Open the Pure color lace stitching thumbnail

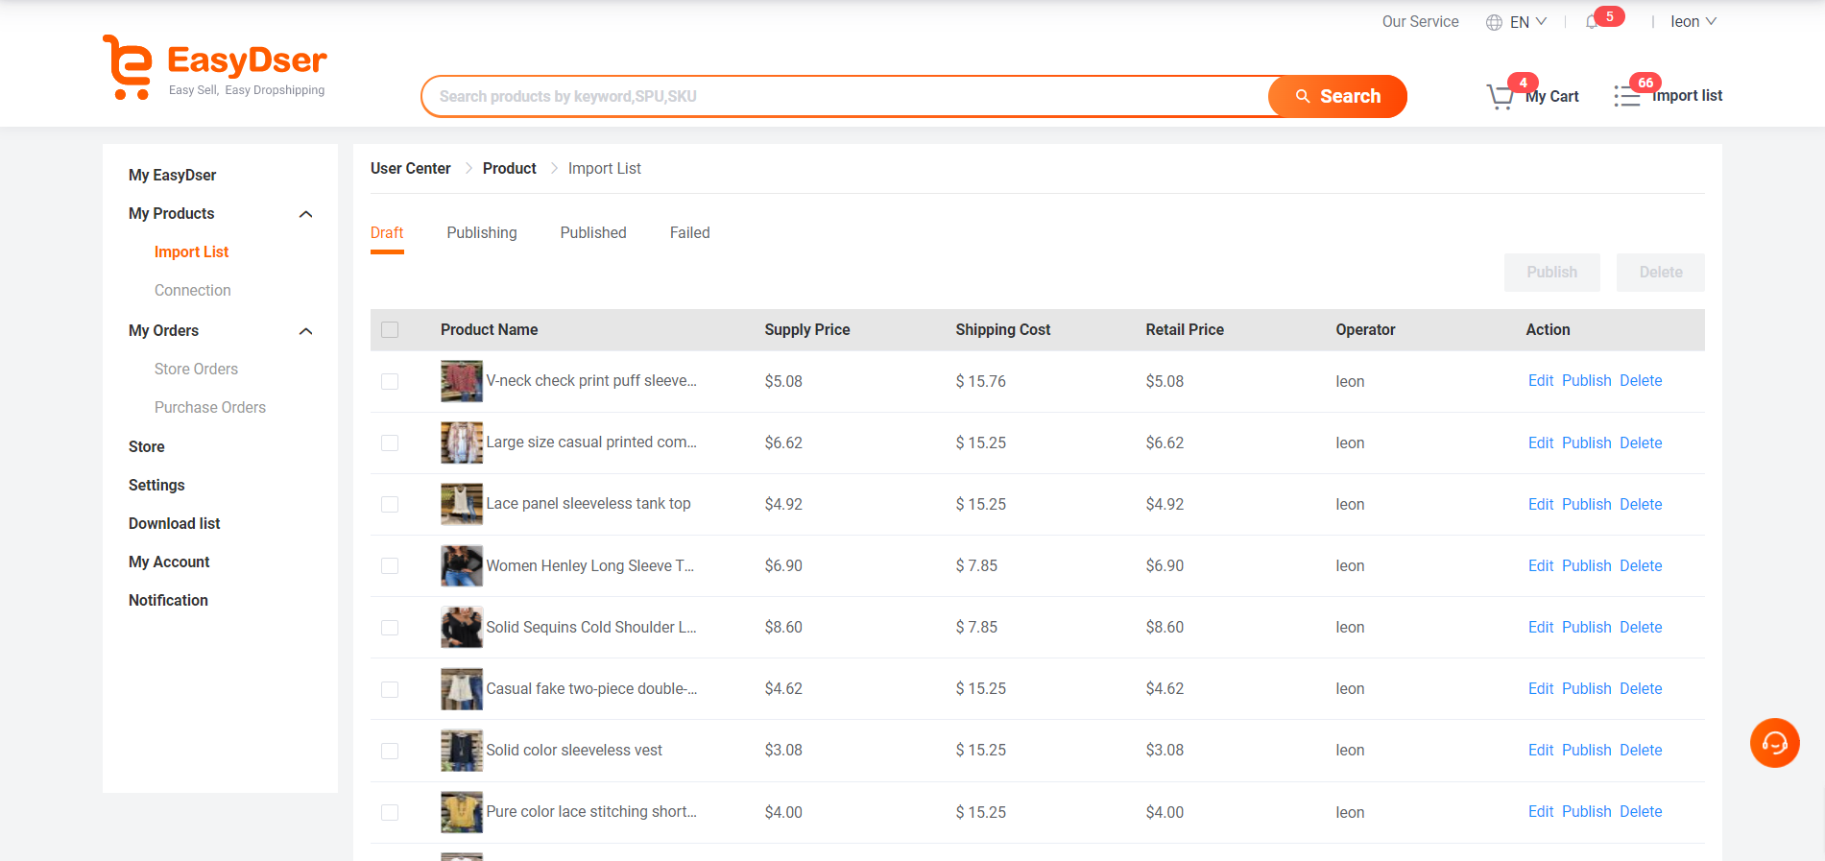(462, 811)
